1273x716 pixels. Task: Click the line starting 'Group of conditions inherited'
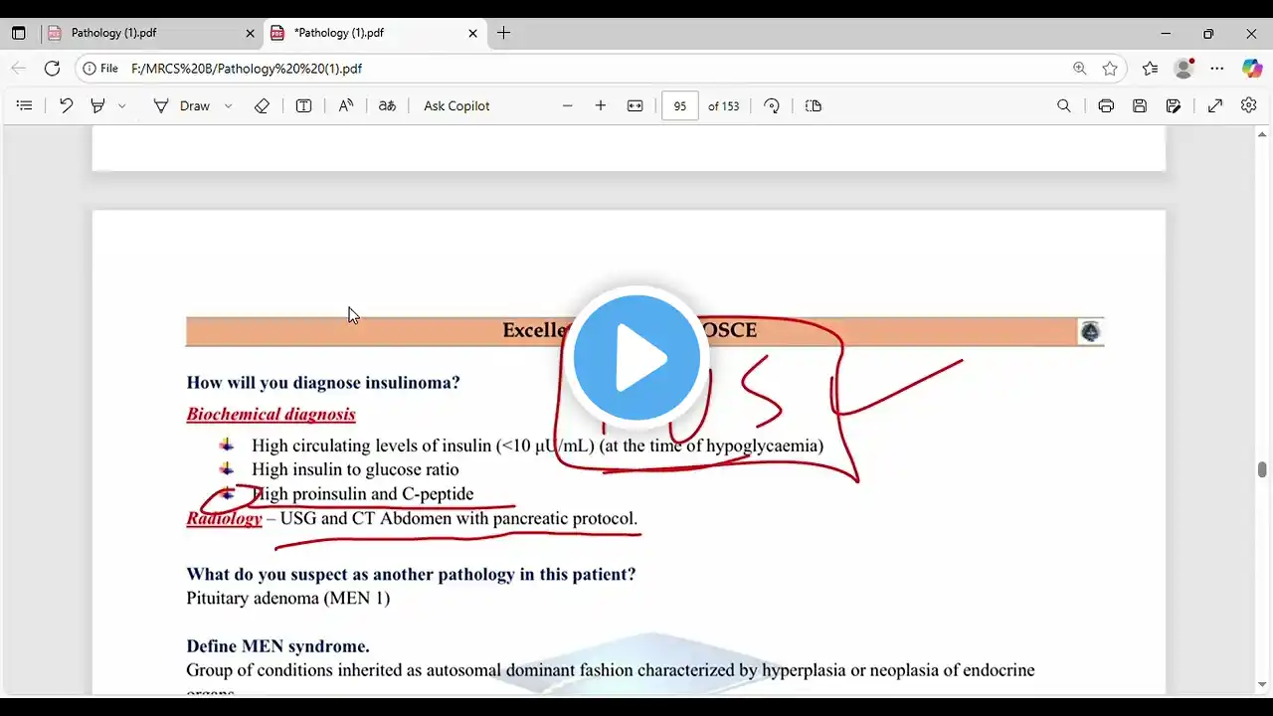click(x=610, y=670)
